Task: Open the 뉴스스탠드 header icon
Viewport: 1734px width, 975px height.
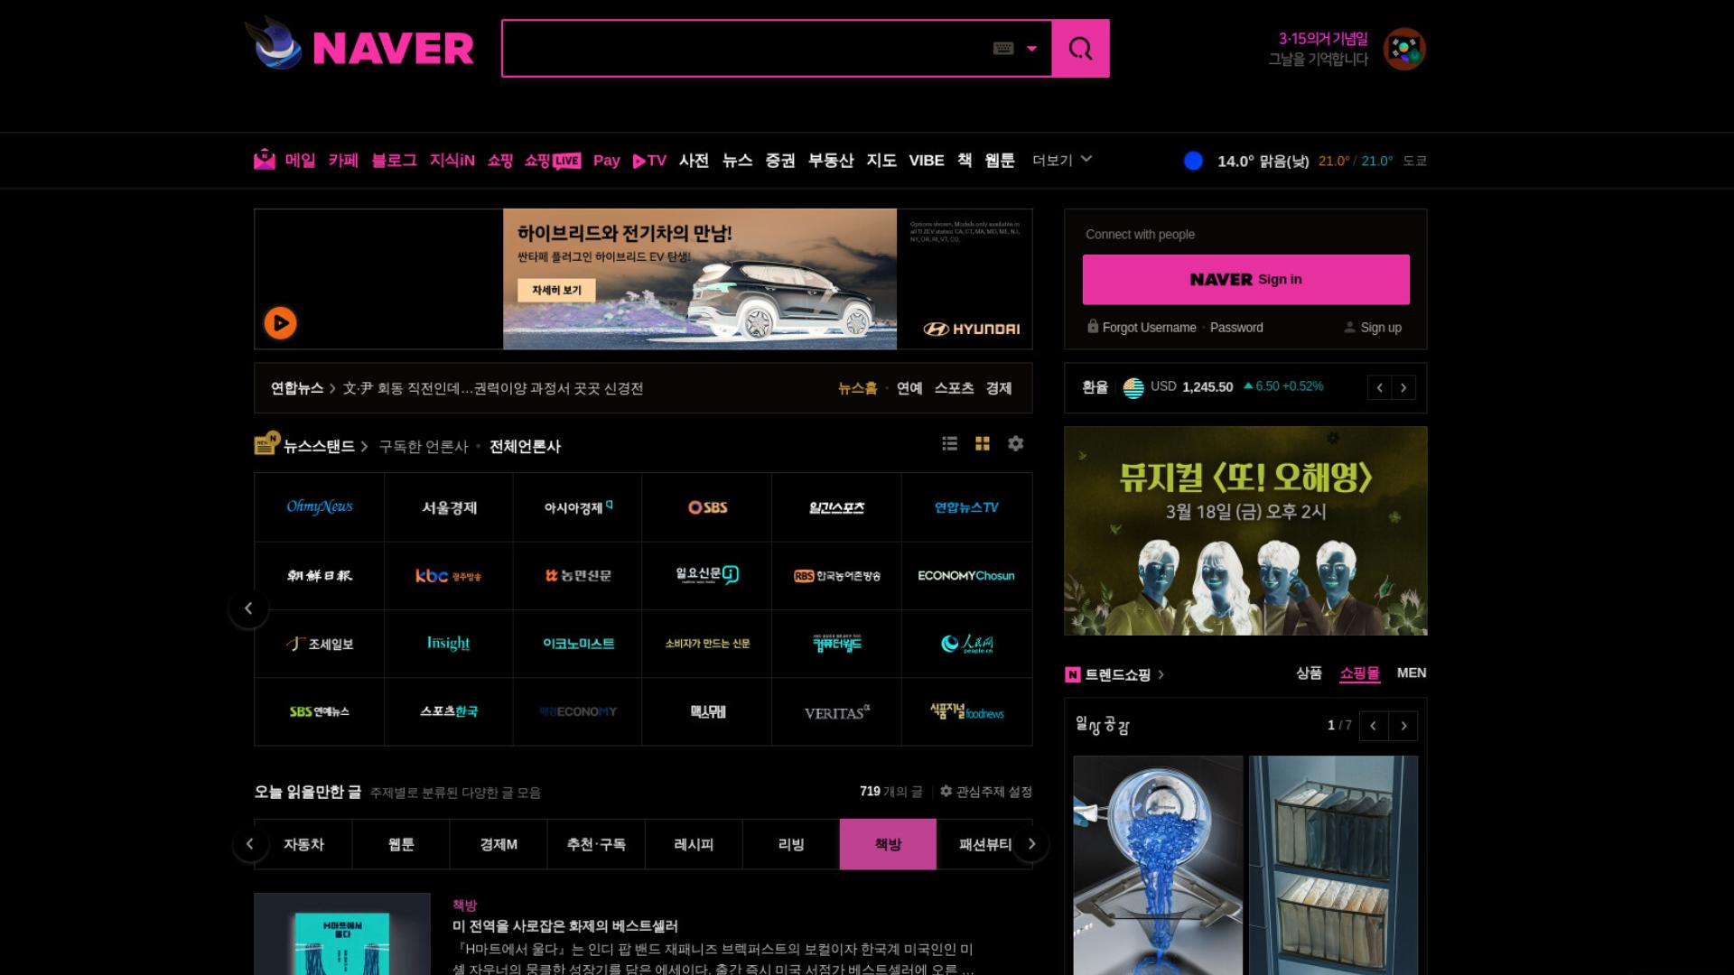Action: 266,443
